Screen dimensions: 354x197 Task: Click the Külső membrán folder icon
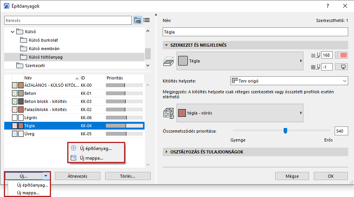23,49
